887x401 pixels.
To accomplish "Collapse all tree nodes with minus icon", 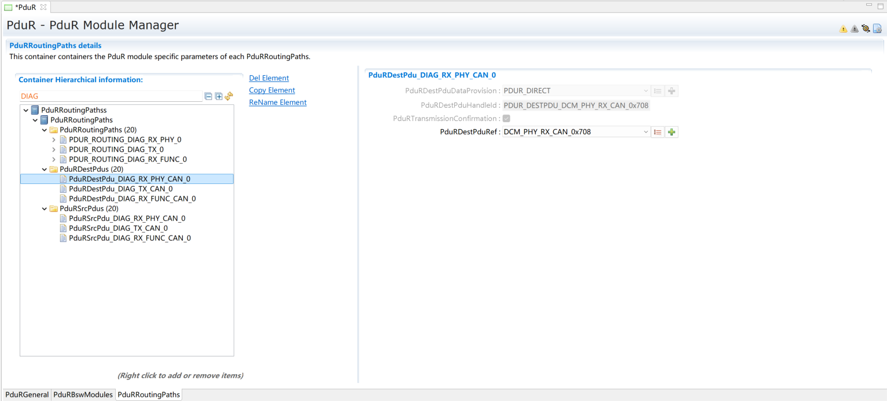I will click(x=208, y=97).
